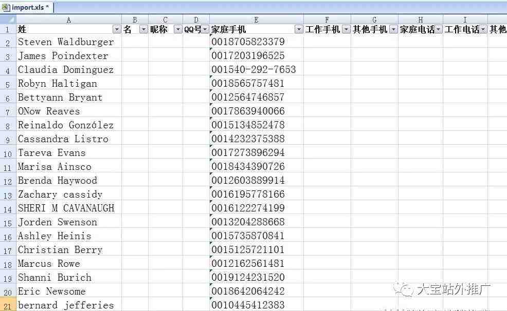Click cell with Shanni Burich

tap(69, 278)
